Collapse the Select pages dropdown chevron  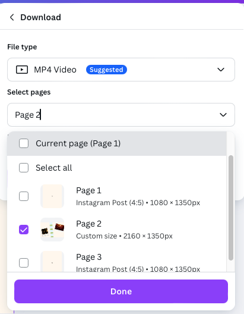pos(223,115)
